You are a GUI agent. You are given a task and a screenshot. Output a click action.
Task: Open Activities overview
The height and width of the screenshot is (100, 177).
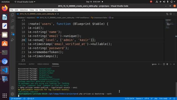(x=6, y=2)
